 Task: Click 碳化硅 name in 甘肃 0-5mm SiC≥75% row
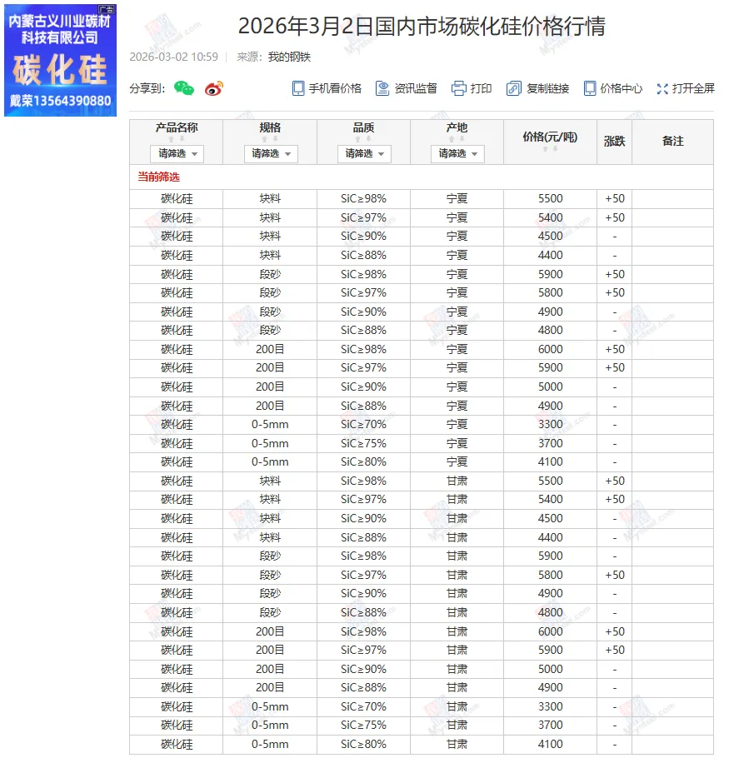(177, 726)
